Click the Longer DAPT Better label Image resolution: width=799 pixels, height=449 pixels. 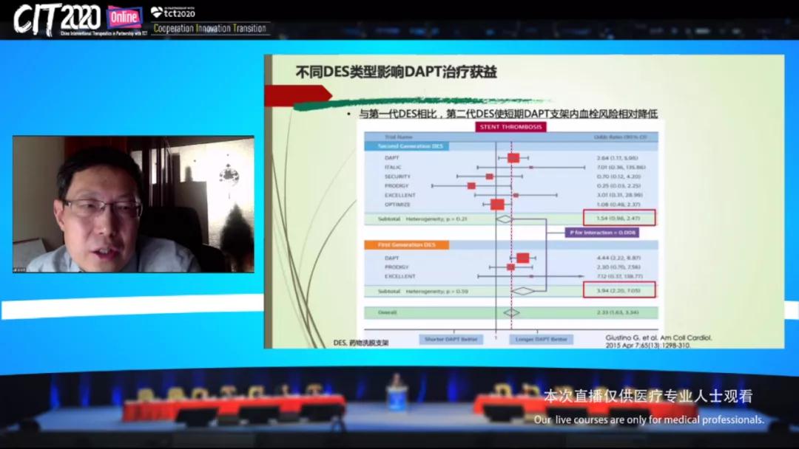(x=540, y=339)
